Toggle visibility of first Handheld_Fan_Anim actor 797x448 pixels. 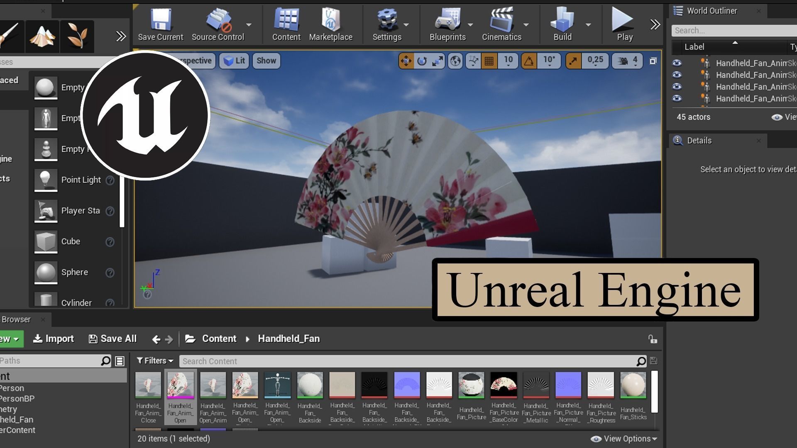point(677,63)
